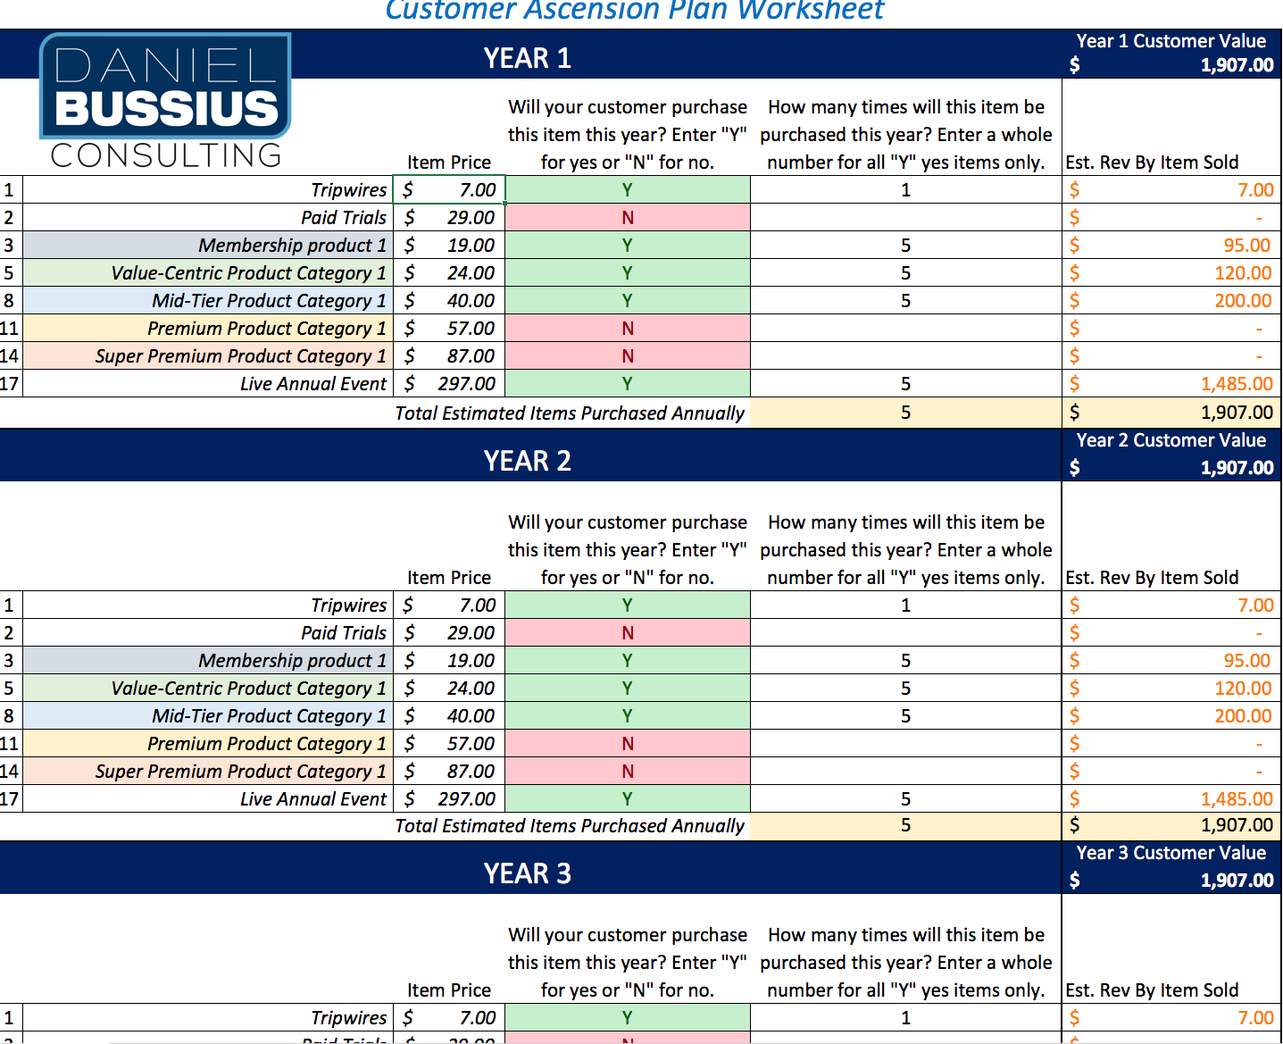Select Year 3 Tripwires "Y" purchase cell
Image resolution: width=1283 pixels, height=1044 pixels.
[627, 1018]
